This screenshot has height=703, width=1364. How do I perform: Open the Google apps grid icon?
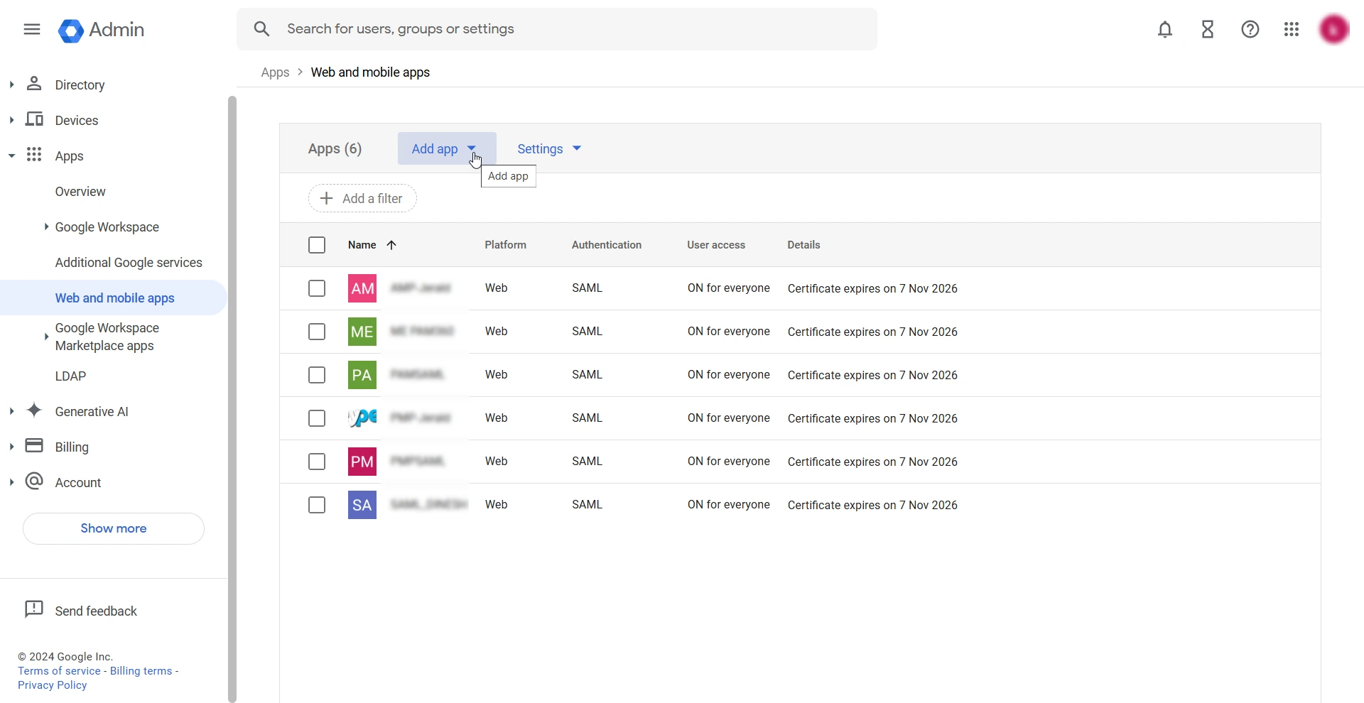click(1292, 29)
